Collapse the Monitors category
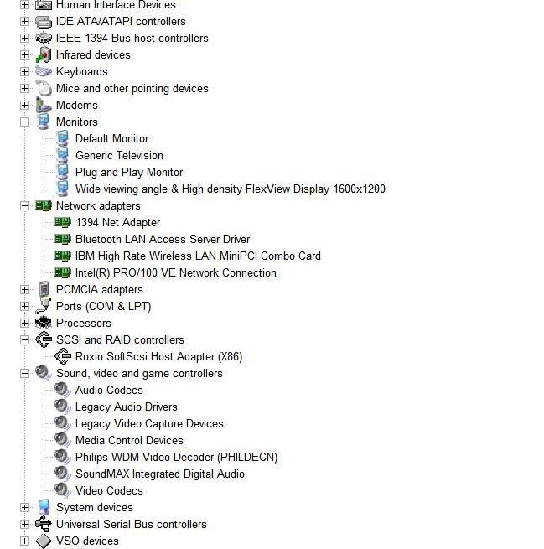This screenshot has height=549, width=544. coord(25,122)
